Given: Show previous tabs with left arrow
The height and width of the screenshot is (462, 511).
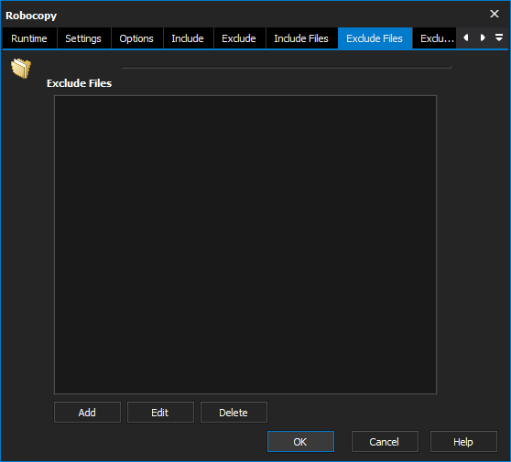Looking at the screenshot, I should click(x=466, y=38).
